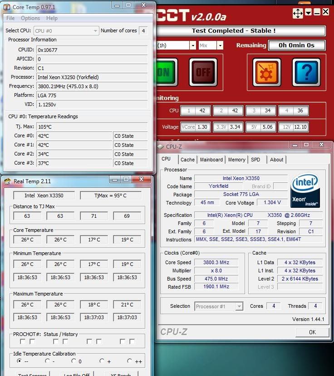Open the Help menu in Core Temp

(x=52, y=18)
